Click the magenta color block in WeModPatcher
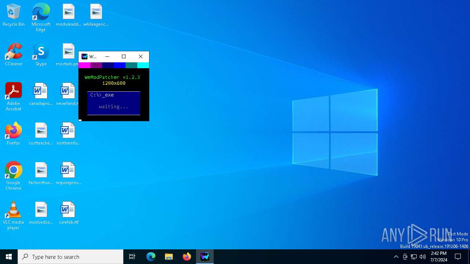Image resolution: width=470 pixels, height=264 pixels. coord(84,65)
